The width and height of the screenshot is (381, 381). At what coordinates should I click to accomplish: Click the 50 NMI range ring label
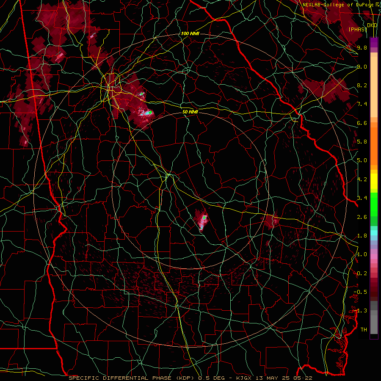(x=190, y=112)
